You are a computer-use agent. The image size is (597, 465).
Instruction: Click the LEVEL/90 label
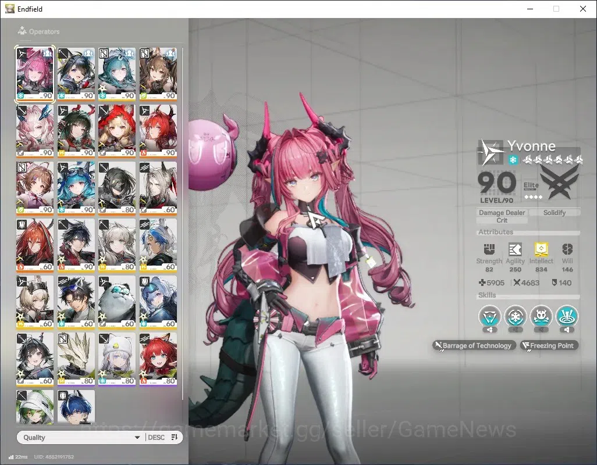[496, 200]
